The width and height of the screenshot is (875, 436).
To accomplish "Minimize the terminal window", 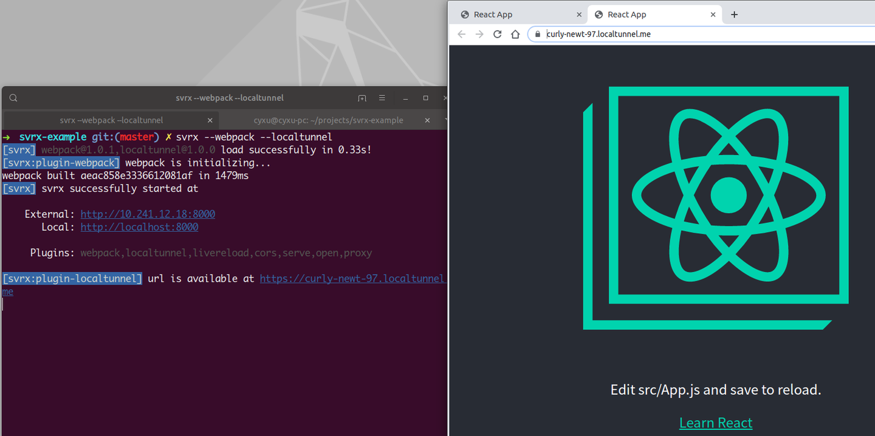I will point(406,98).
